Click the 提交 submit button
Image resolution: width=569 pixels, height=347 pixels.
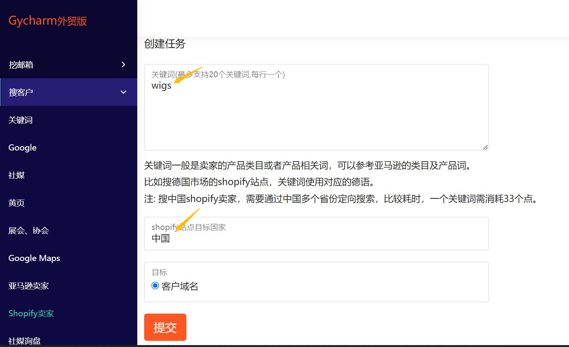point(165,327)
